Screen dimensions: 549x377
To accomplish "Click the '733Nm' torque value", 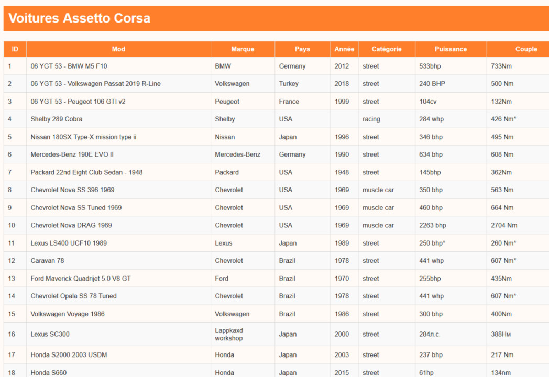I will pos(501,66).
